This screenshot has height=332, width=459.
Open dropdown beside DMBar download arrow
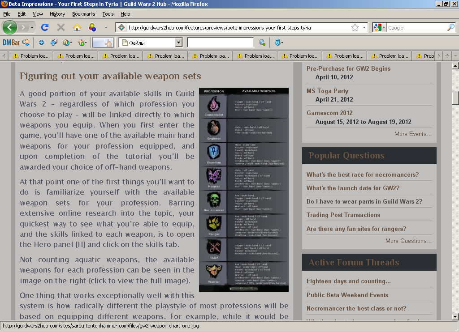point(282,43)
